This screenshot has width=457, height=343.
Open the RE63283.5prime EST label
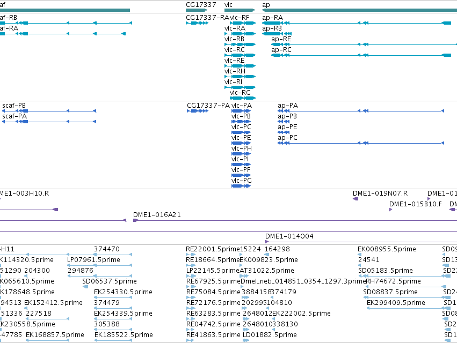tap(213, 314)
